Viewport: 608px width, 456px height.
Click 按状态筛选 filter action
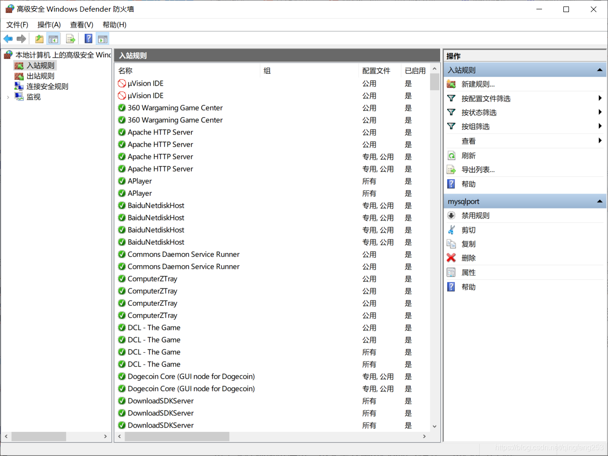(x=479, y=113)
